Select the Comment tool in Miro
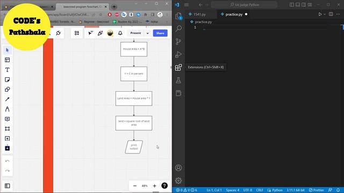The width and height of the screenshot is (344, 193). (x=7, y=119)
